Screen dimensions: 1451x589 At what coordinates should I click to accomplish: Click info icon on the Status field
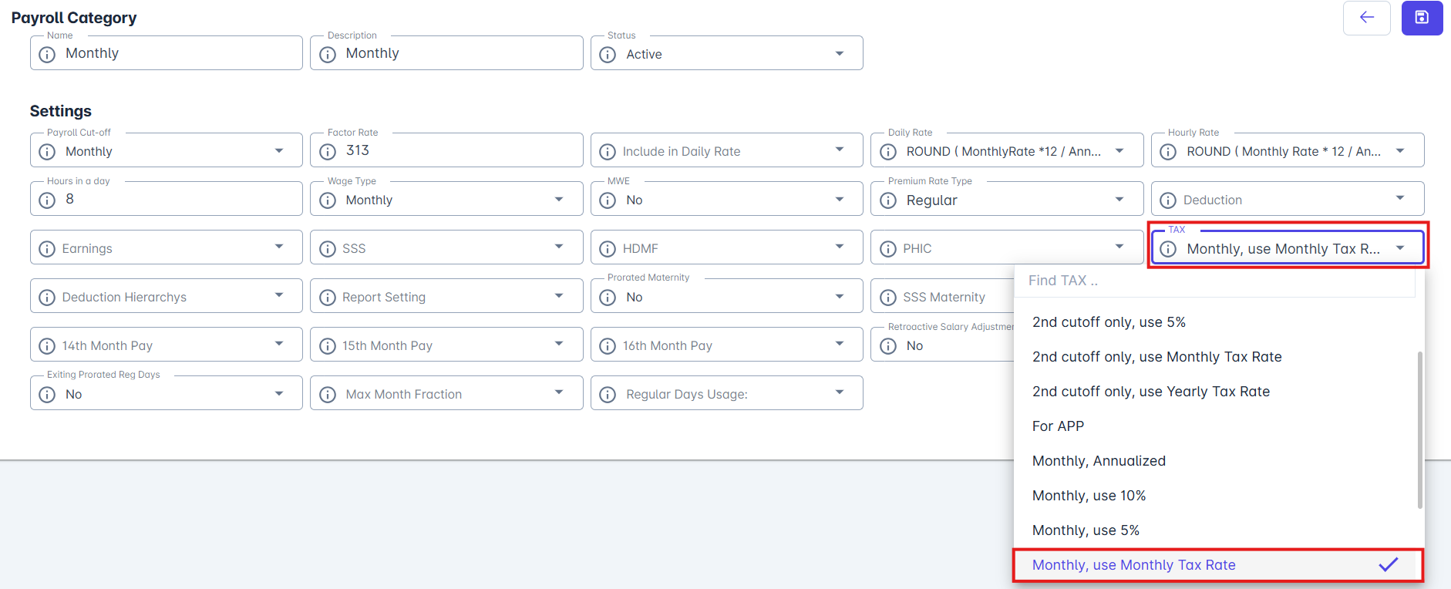608,54
